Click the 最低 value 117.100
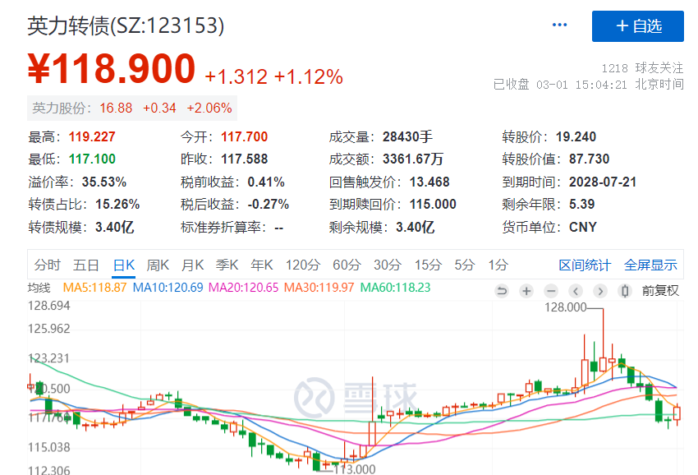The width and height of the screenshot is (698, 475). coord(92,159)
